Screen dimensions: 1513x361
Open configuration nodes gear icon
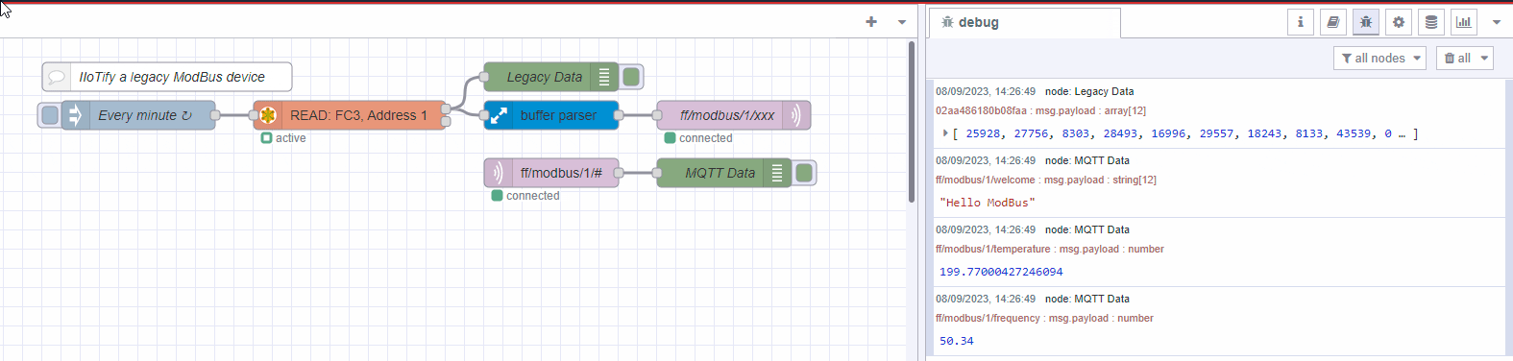[x=1398, y=22]
